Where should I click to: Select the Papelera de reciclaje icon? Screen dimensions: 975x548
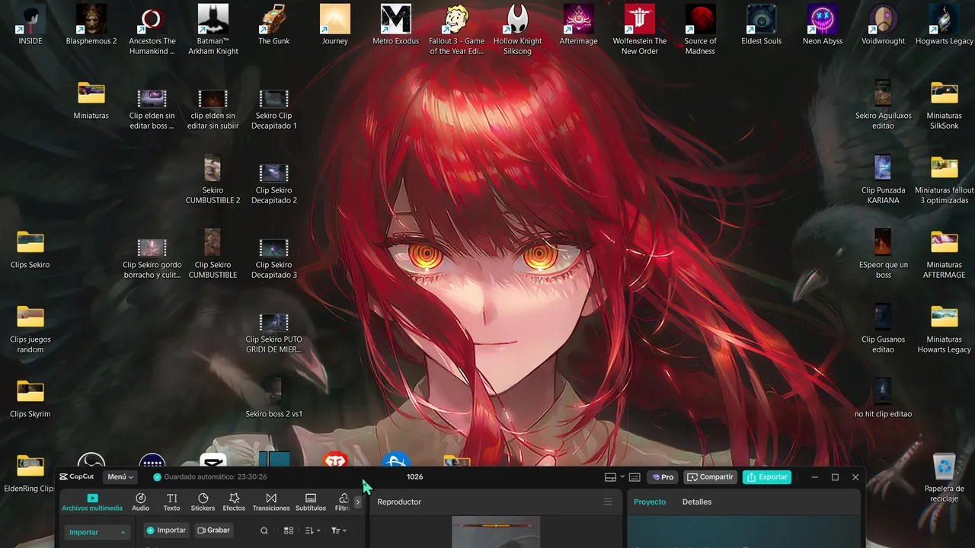pyautogui.click(x=945, y=477)
